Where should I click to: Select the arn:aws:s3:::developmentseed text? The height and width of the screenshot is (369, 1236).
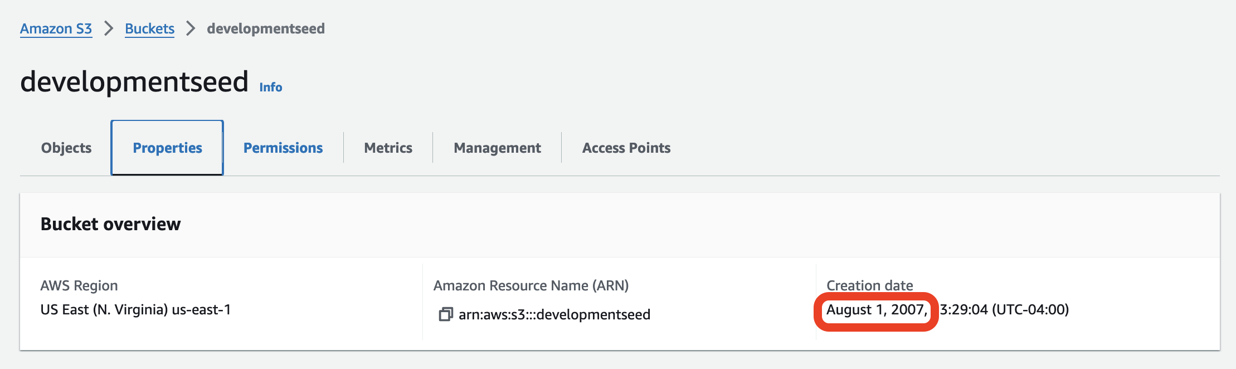point(554,314)
